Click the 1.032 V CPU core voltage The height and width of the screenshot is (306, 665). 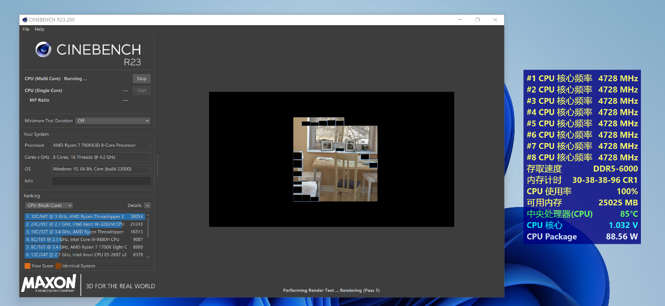pyautogui.click(x=623, y=225)
